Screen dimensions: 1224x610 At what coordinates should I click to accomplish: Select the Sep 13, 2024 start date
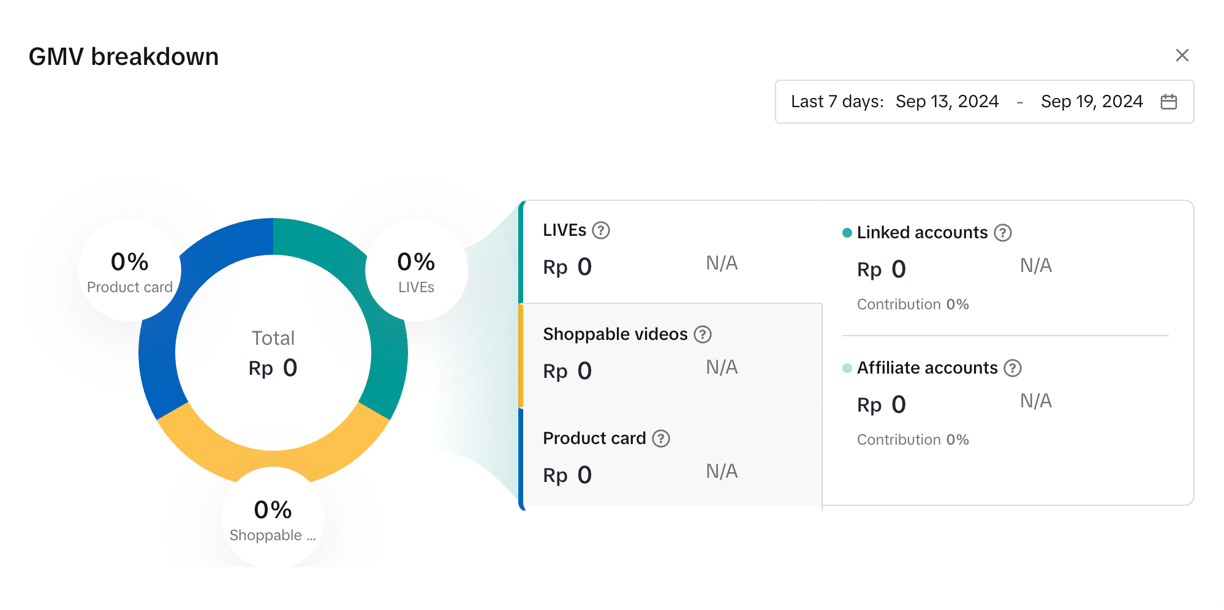[946, 102]
